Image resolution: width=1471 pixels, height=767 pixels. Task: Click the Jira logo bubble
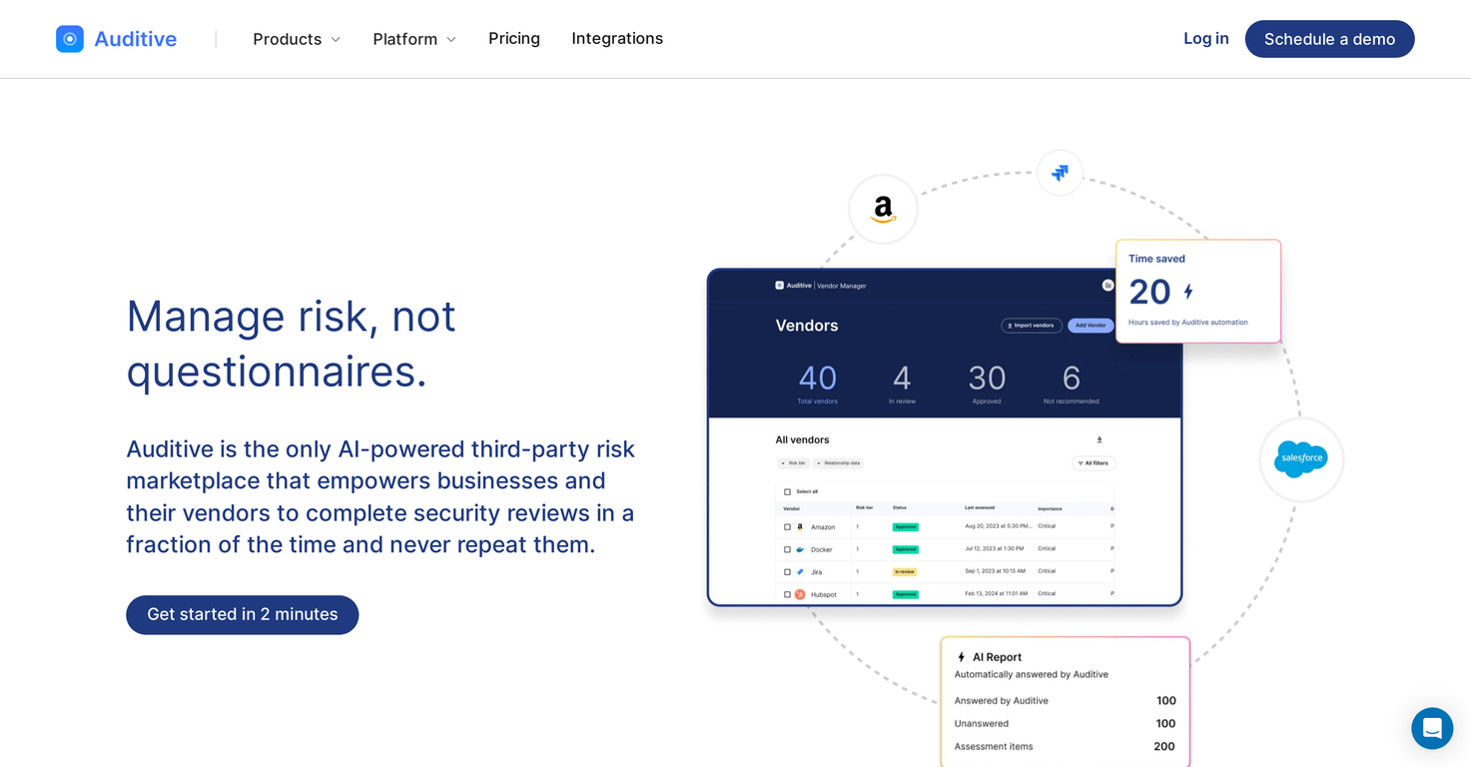[1060, 173]
